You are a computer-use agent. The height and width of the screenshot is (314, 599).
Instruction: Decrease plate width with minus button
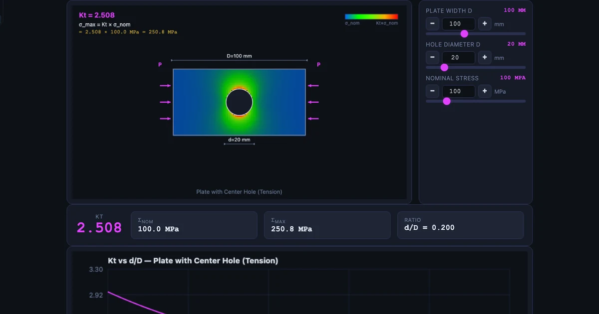click(432, 23)
